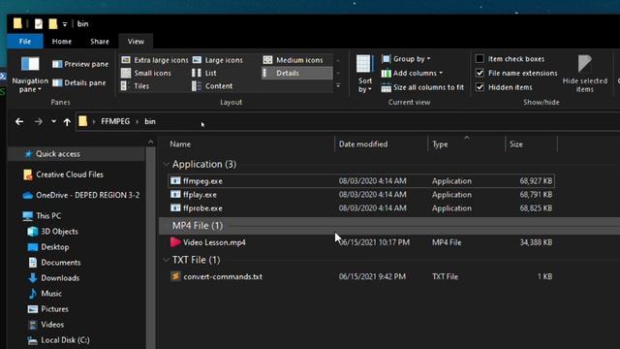
Task: Open Documents in the sidebar
Action: pyautogui.click(x=54, y=263)
